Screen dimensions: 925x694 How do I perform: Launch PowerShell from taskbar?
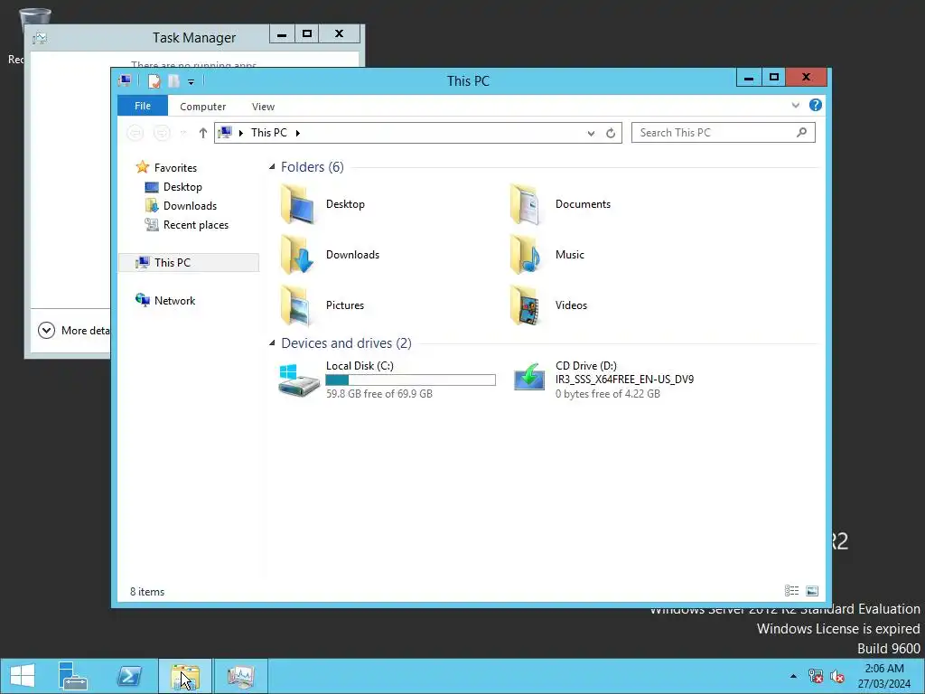(x=128, y=676)
